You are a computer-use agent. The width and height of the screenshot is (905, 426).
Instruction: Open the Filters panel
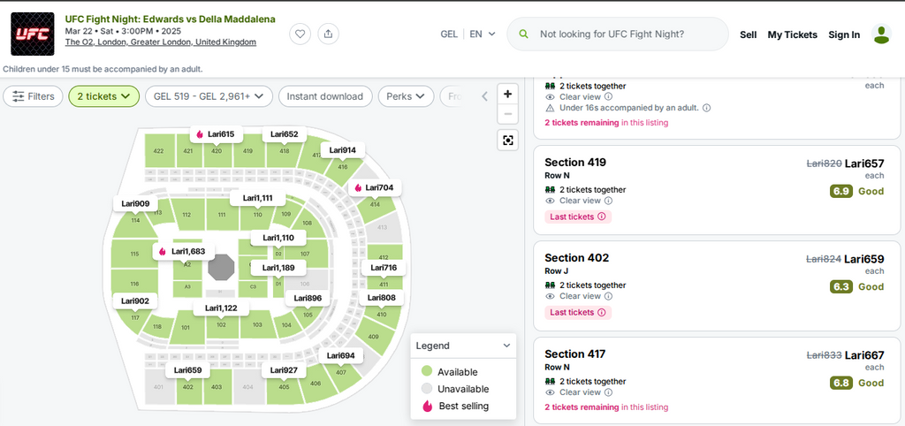point(33,96)
